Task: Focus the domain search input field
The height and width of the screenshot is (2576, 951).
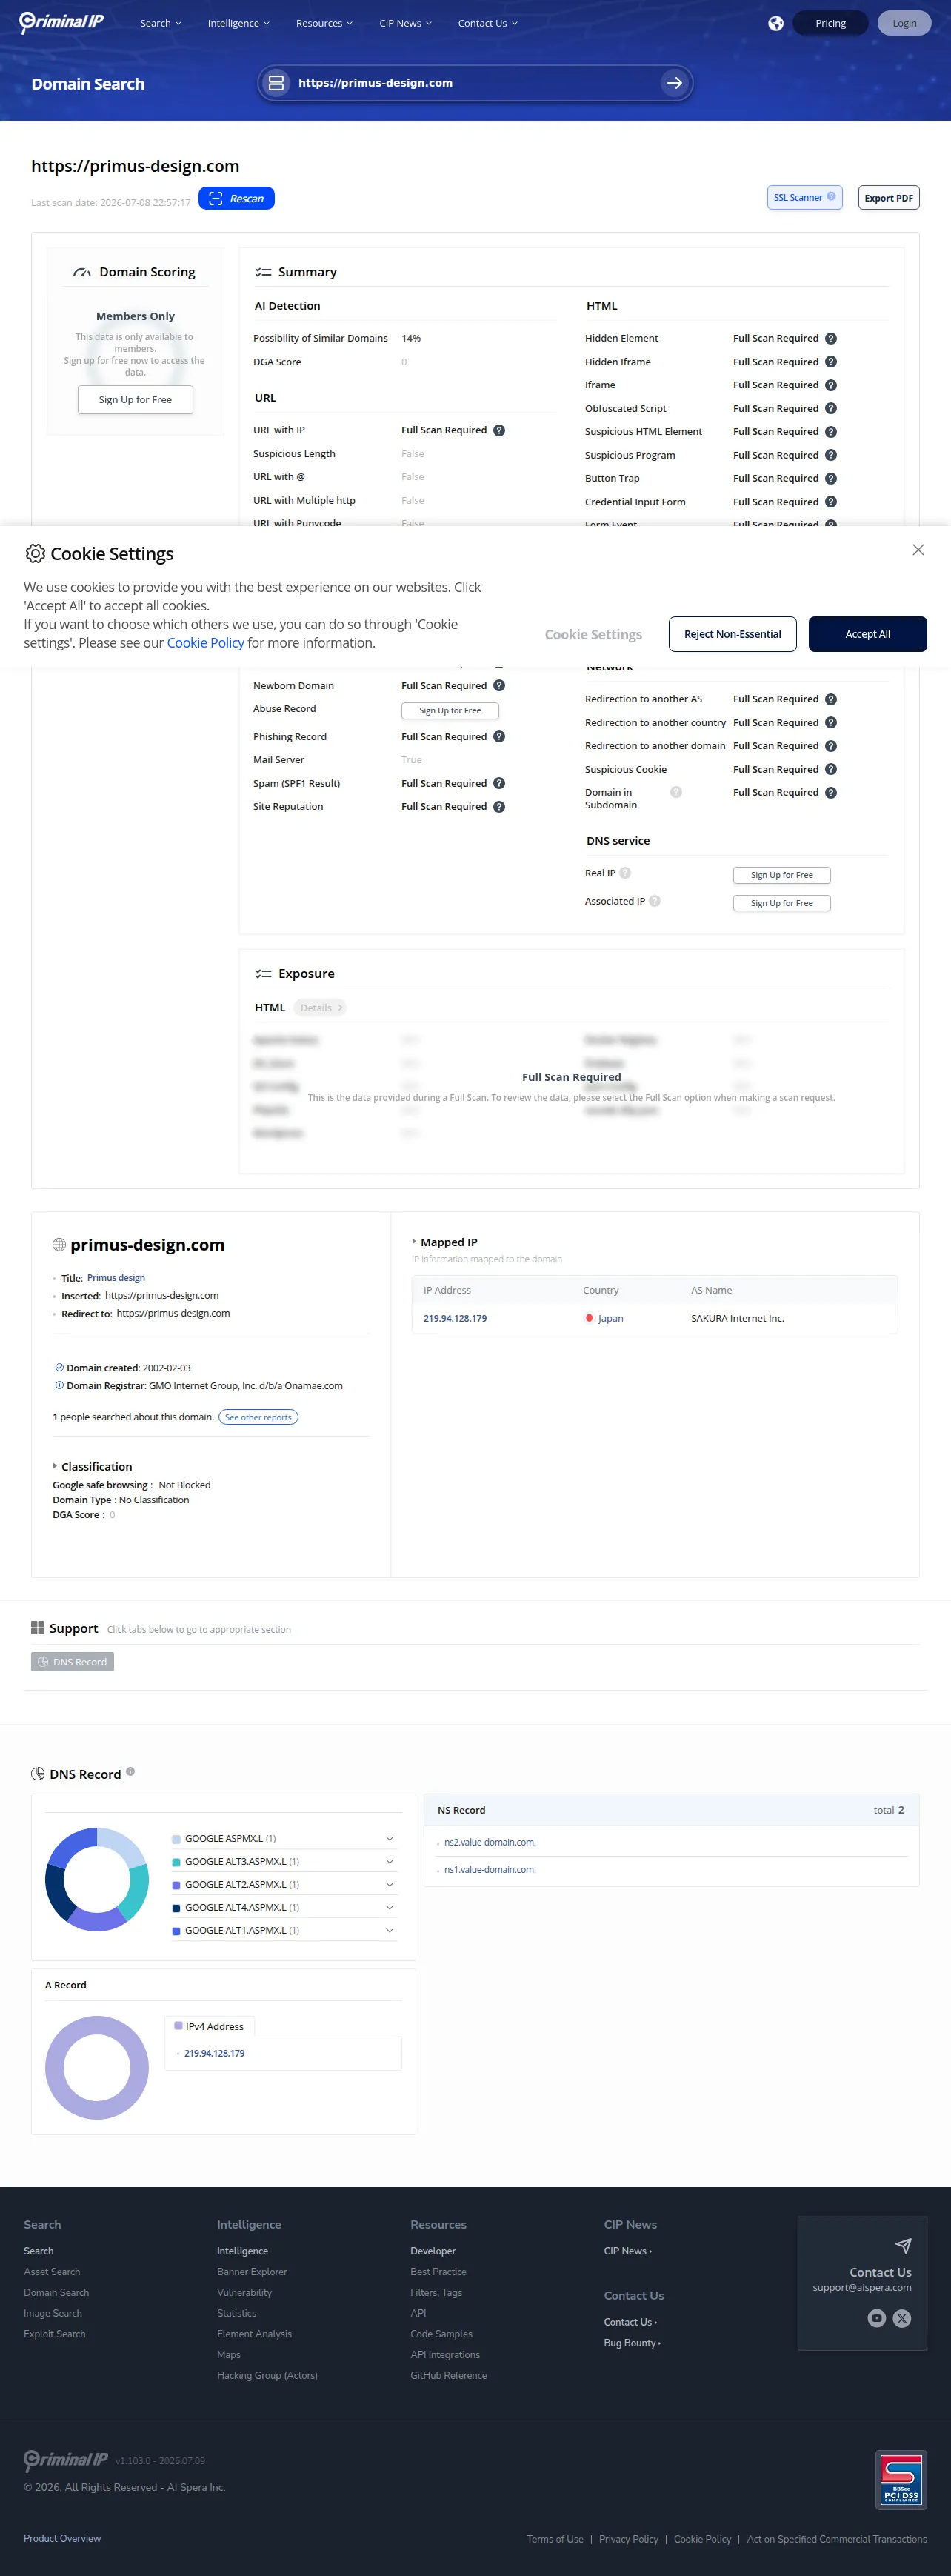Action: click(x=473, y=83)
